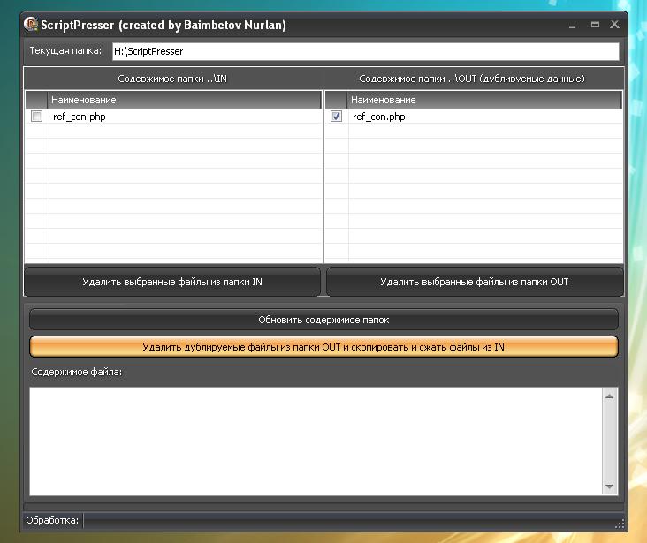Viewport: 647px width, 543px height.
Task: Click inside the Содержимое файла text area
Action: click(315, 441)
